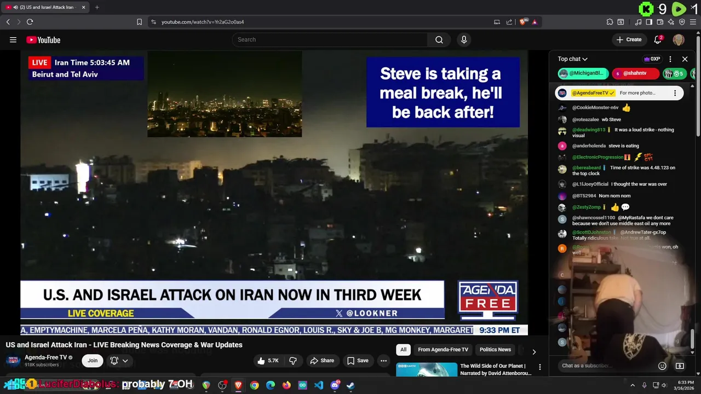
Task: Open Brave Shields lion icon
Action: (x=523, y=22)
